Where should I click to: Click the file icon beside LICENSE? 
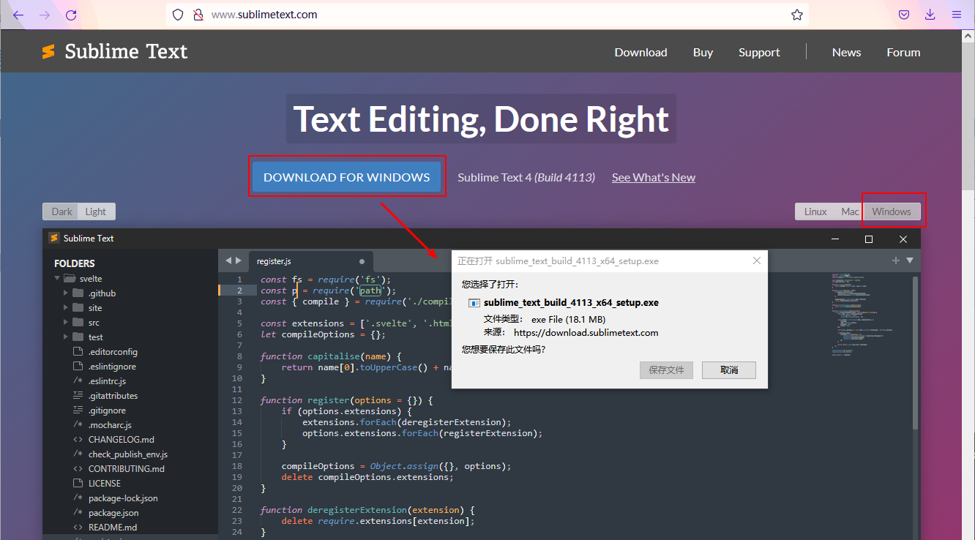click(78, 484)
